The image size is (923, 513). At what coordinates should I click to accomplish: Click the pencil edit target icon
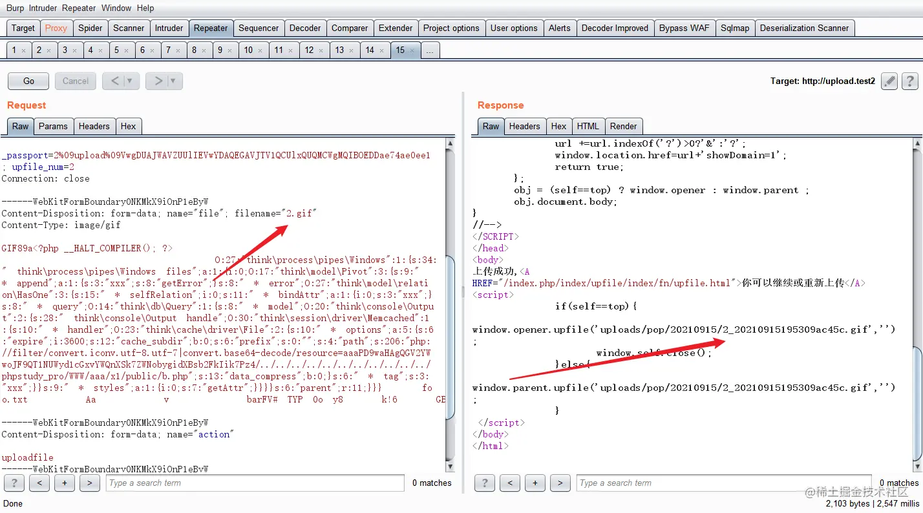[889, 81]
